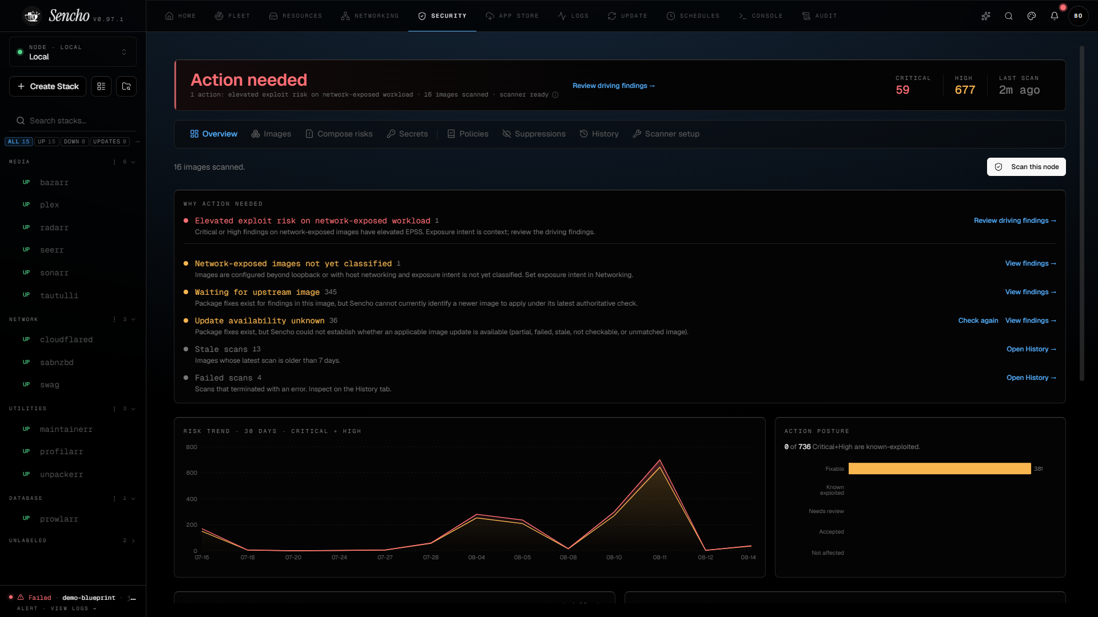
Task: Click info icon next to scanner ready
Action: [555, 95]
